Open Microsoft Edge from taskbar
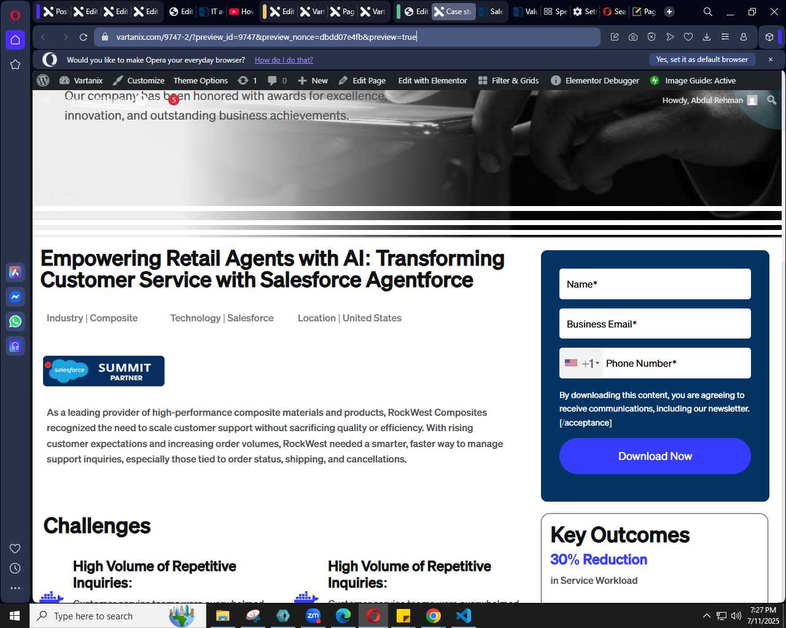786x628 pixels. (x=343, y=616)
